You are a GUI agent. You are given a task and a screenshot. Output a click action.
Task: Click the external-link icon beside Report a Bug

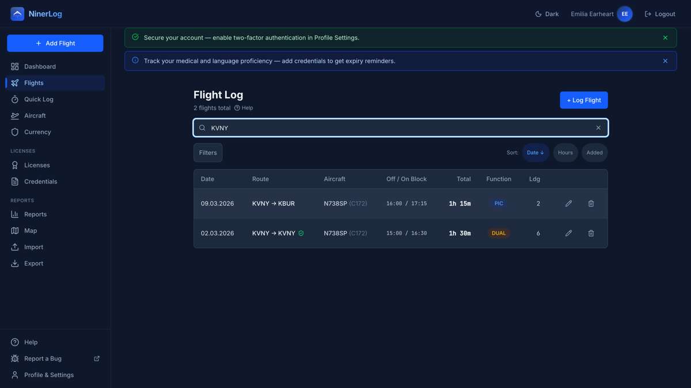[x=97, y=359]
